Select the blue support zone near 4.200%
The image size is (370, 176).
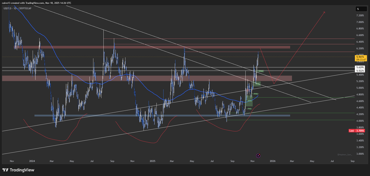pos(162,116)
